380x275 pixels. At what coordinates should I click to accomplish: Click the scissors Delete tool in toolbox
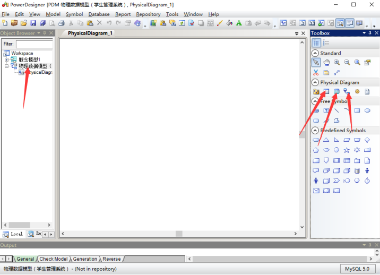pyautogui.click(x=316, y=73)
